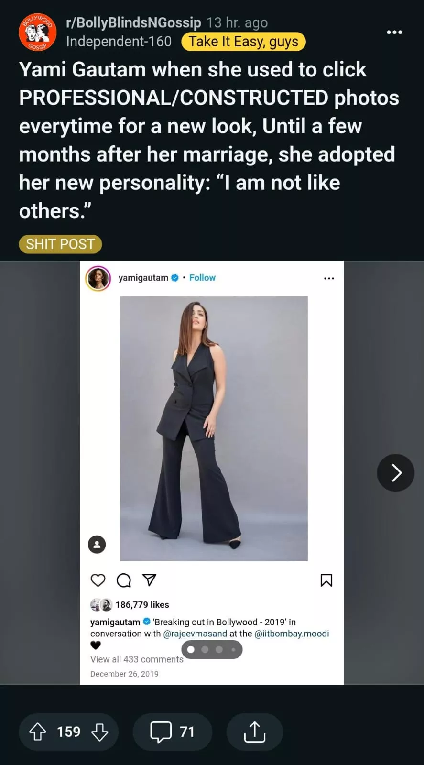
Task: Open Instagram post options ellipsis
Action: [329, 278]
